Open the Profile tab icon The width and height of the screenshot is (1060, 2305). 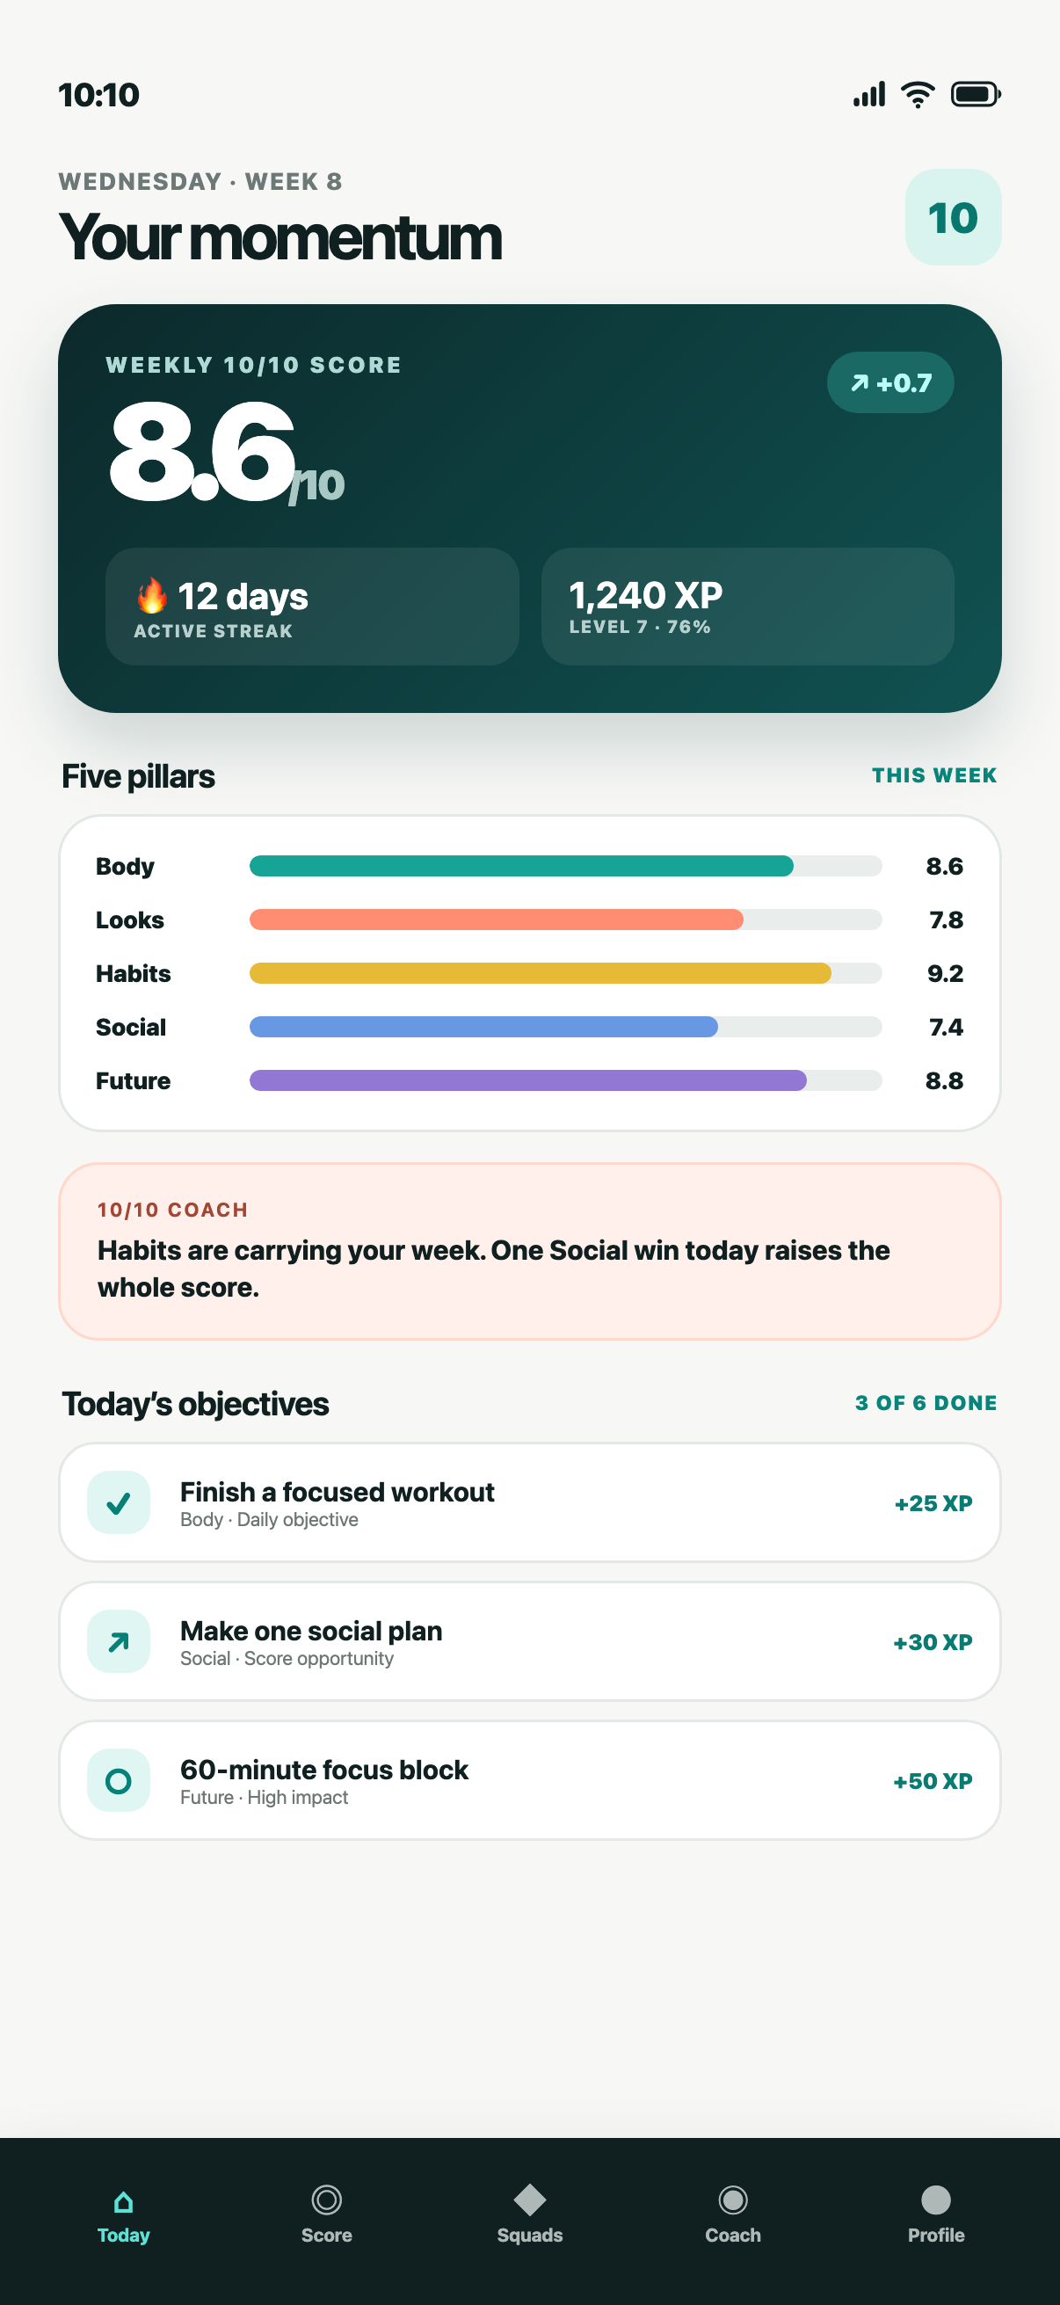(936, 2200)
